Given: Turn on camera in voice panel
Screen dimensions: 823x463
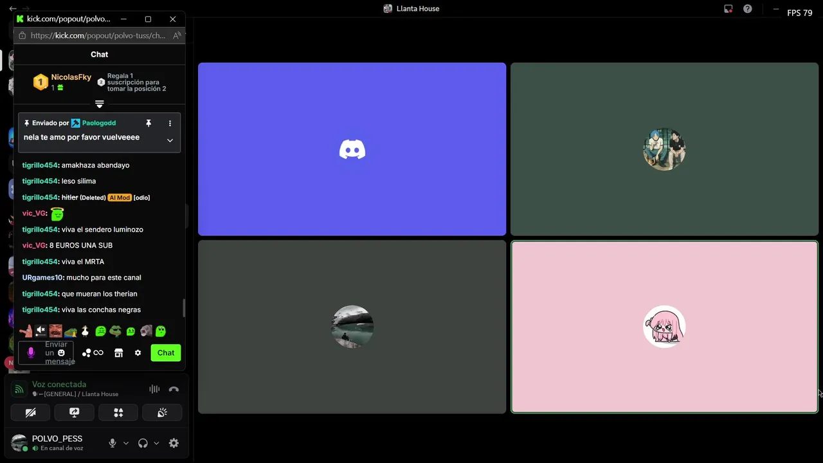Looking at the screenshot, I should click(30, 413).
